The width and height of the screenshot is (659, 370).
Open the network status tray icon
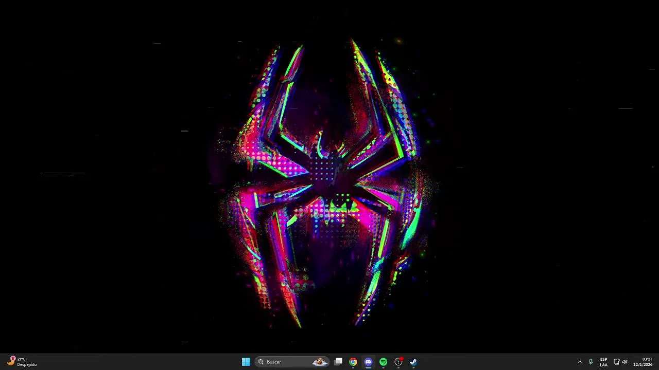click(x=616, y=362)
